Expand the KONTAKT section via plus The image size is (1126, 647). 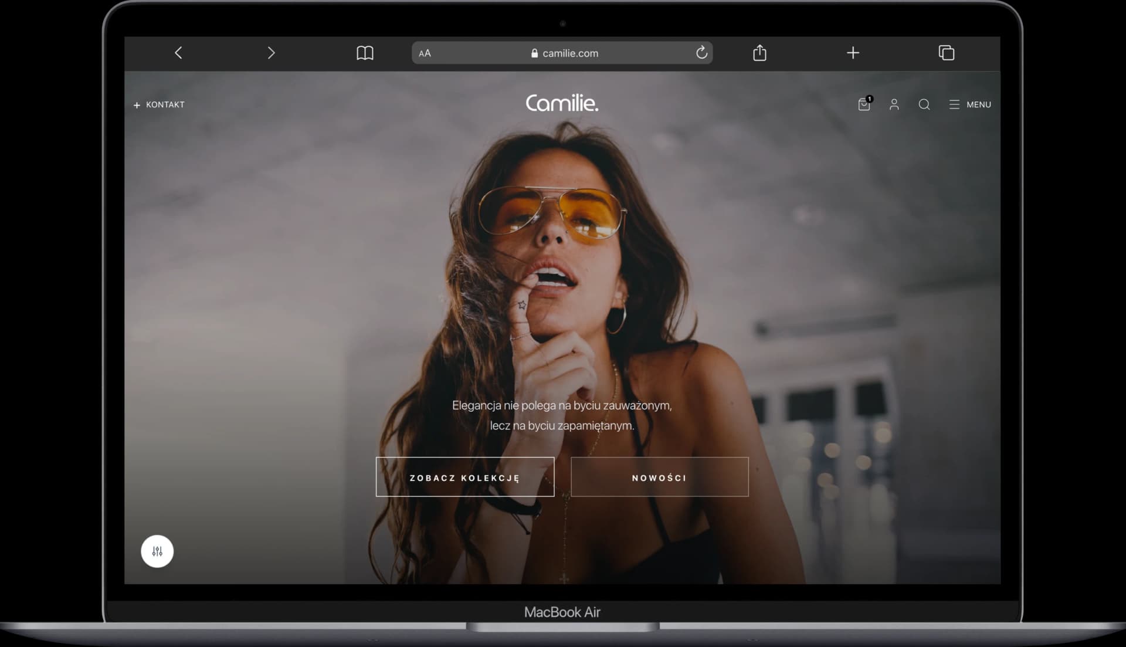click(x=136, y=104)
